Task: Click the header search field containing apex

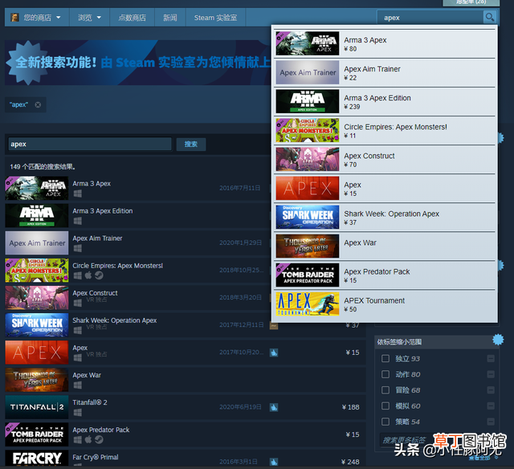Action: pos(430,18)
